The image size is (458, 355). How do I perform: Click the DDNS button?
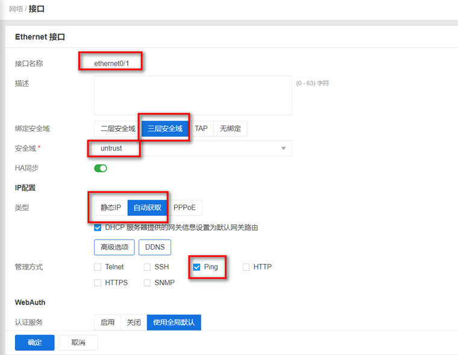pos(155,247)
